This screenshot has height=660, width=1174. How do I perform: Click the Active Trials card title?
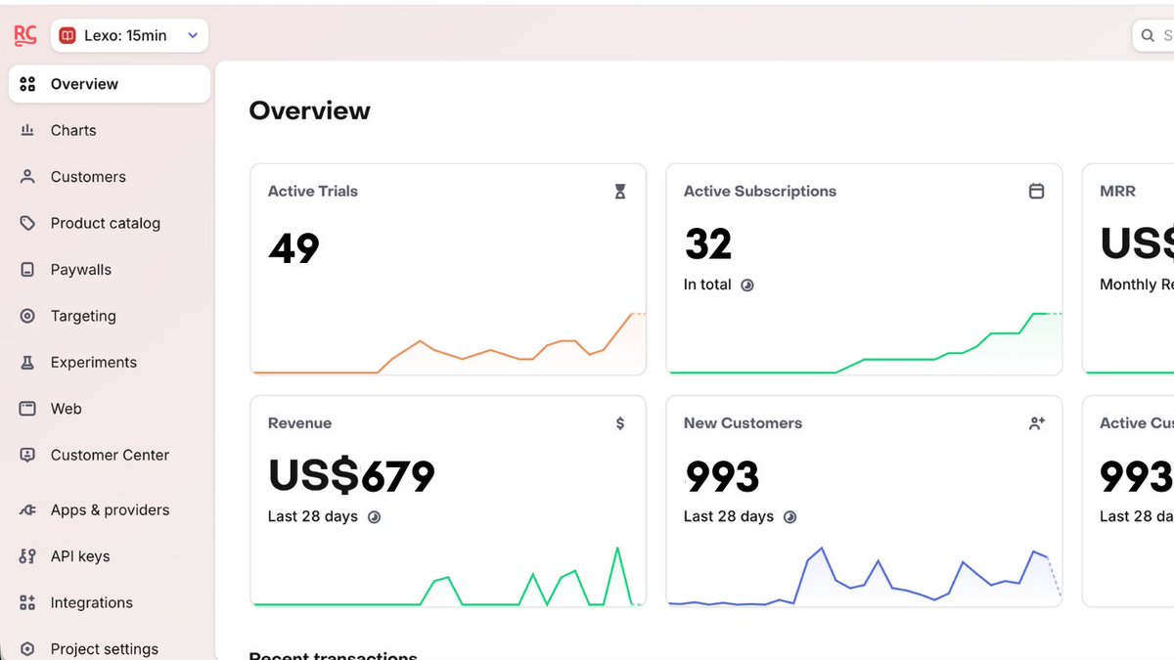(x=313, y=192)
